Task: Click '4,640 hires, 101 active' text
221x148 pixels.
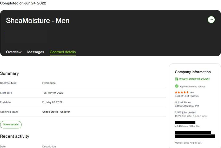Action: click(x=188, y=126)
